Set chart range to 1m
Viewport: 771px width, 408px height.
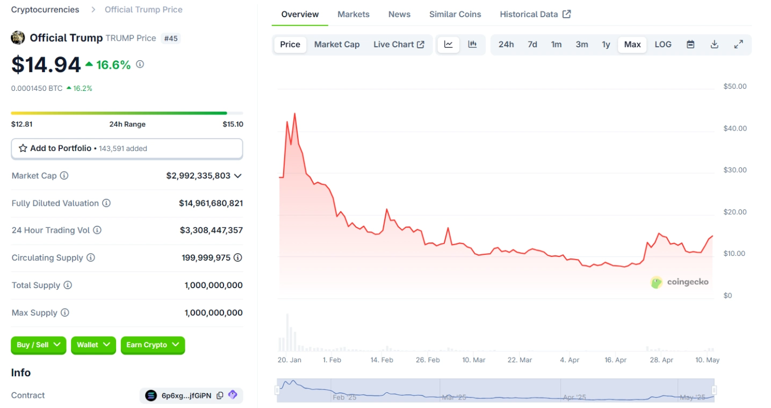tap(557, 45)
